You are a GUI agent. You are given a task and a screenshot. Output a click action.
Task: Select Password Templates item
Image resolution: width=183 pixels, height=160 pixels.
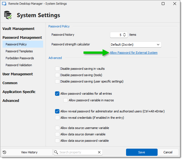(x=19, y=51)
